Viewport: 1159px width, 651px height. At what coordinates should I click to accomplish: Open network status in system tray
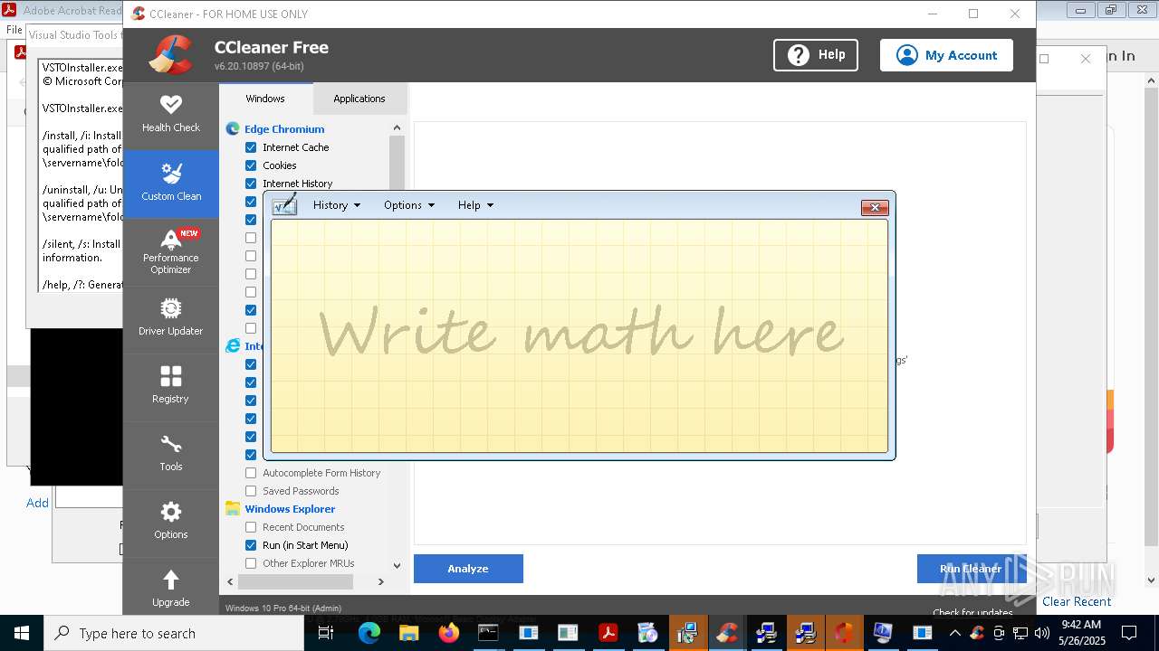click(1020, 633)
